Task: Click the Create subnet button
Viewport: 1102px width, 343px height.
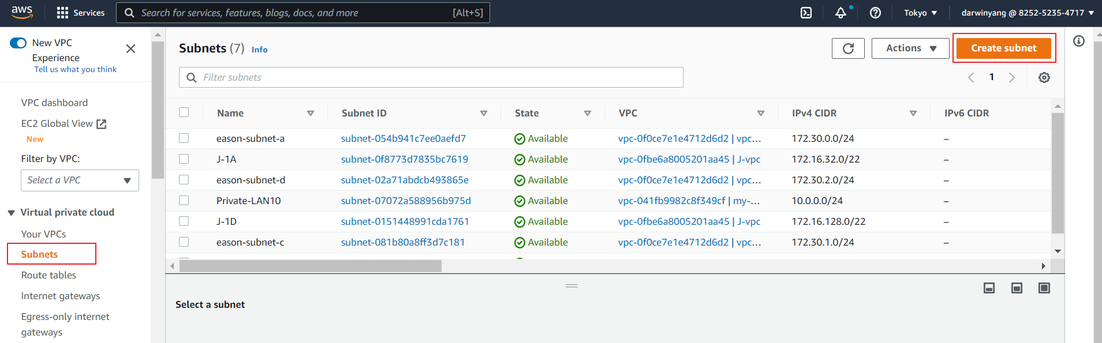Action: 1003,48
